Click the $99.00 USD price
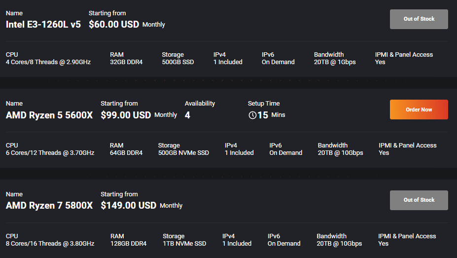Screen dimensions: 457x258 pyautogui.click(x=126, y=115)
